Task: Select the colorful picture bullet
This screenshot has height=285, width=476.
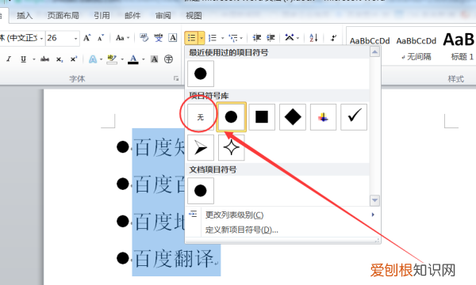Action: [323, 117]
